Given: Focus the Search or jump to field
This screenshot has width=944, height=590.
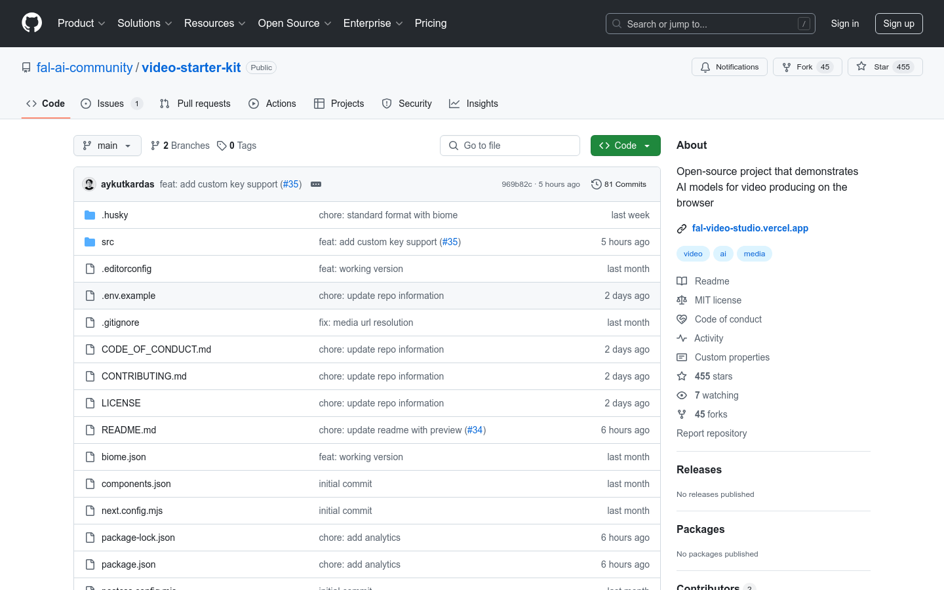Looking at the screenshot, I should pos(711,24).
